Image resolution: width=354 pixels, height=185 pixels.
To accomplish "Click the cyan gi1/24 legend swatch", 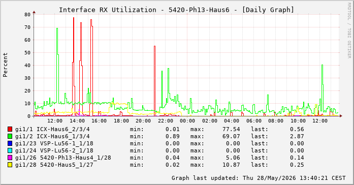I will pyautogui.click(x=10, y=150).
